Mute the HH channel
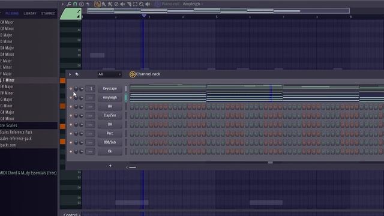384x216 pixels. tap(71, 107)
